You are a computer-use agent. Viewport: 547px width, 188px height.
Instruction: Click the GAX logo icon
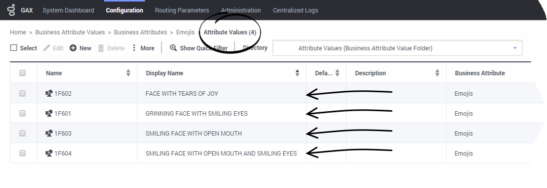click(x=12, y=10)
